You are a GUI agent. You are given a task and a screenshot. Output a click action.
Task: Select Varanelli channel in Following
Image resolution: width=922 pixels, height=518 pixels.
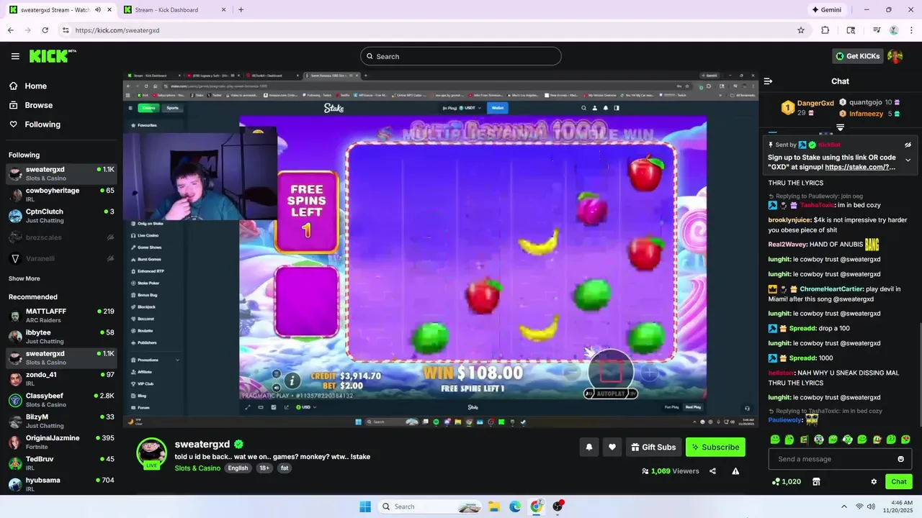61,258
